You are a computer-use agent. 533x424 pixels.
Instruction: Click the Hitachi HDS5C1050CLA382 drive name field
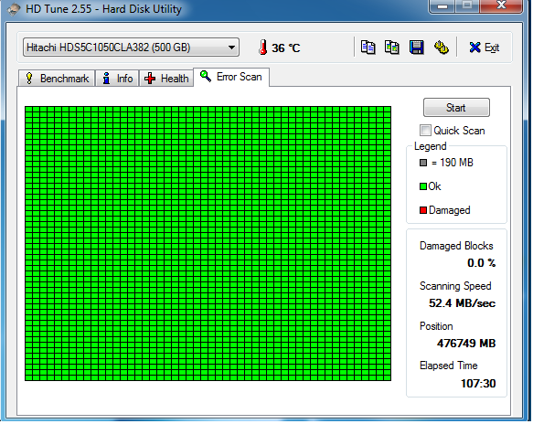[131, 48]
